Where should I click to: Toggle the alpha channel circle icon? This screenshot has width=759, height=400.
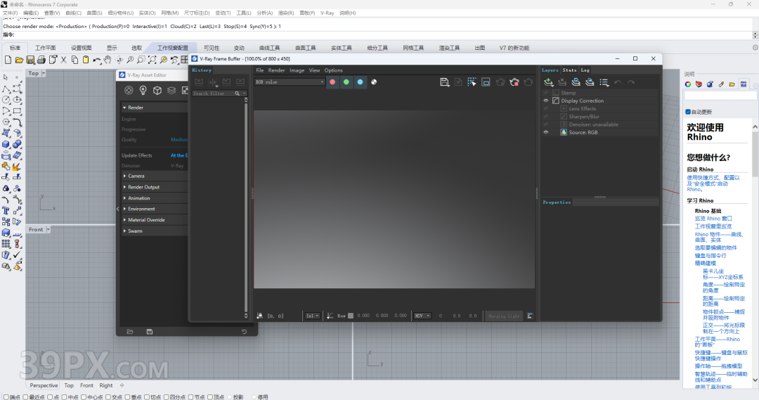pos(374,82)
